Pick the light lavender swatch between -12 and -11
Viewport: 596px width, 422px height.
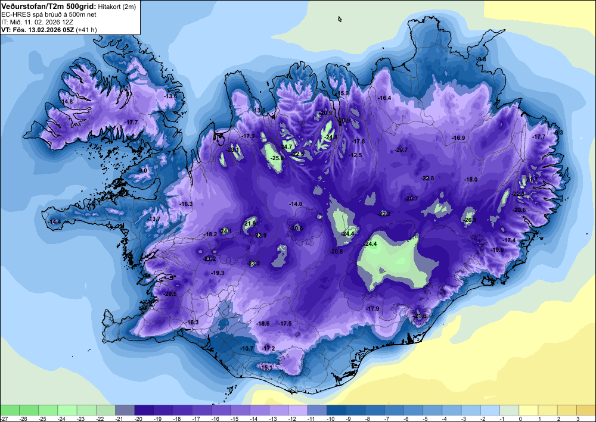(297, 410)
